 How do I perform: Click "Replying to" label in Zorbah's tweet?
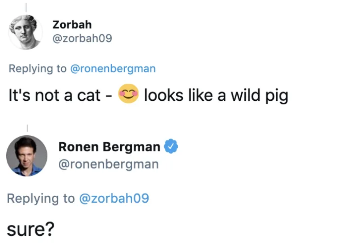(37, 69)
